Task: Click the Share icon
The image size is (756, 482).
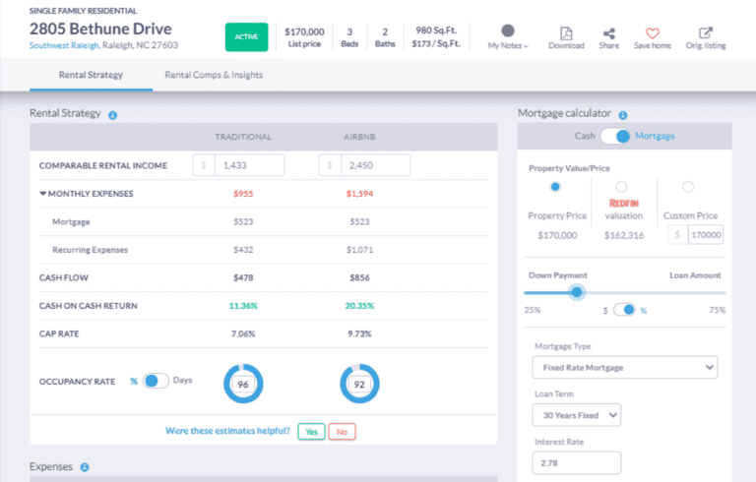Action: 609,32
